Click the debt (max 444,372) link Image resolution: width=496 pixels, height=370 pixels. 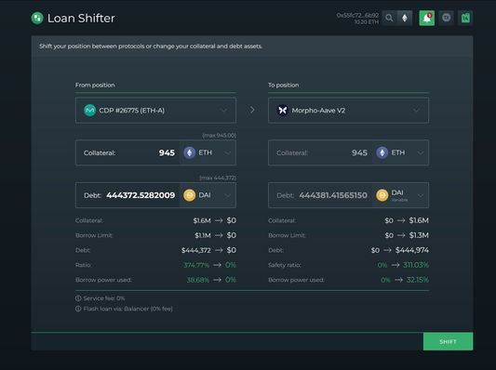pyautogui.click(x=218, y=178)
